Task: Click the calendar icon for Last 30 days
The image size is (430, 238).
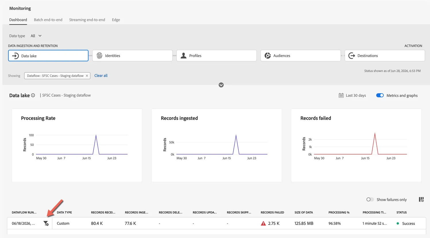Action: click(x=341, y=95)
